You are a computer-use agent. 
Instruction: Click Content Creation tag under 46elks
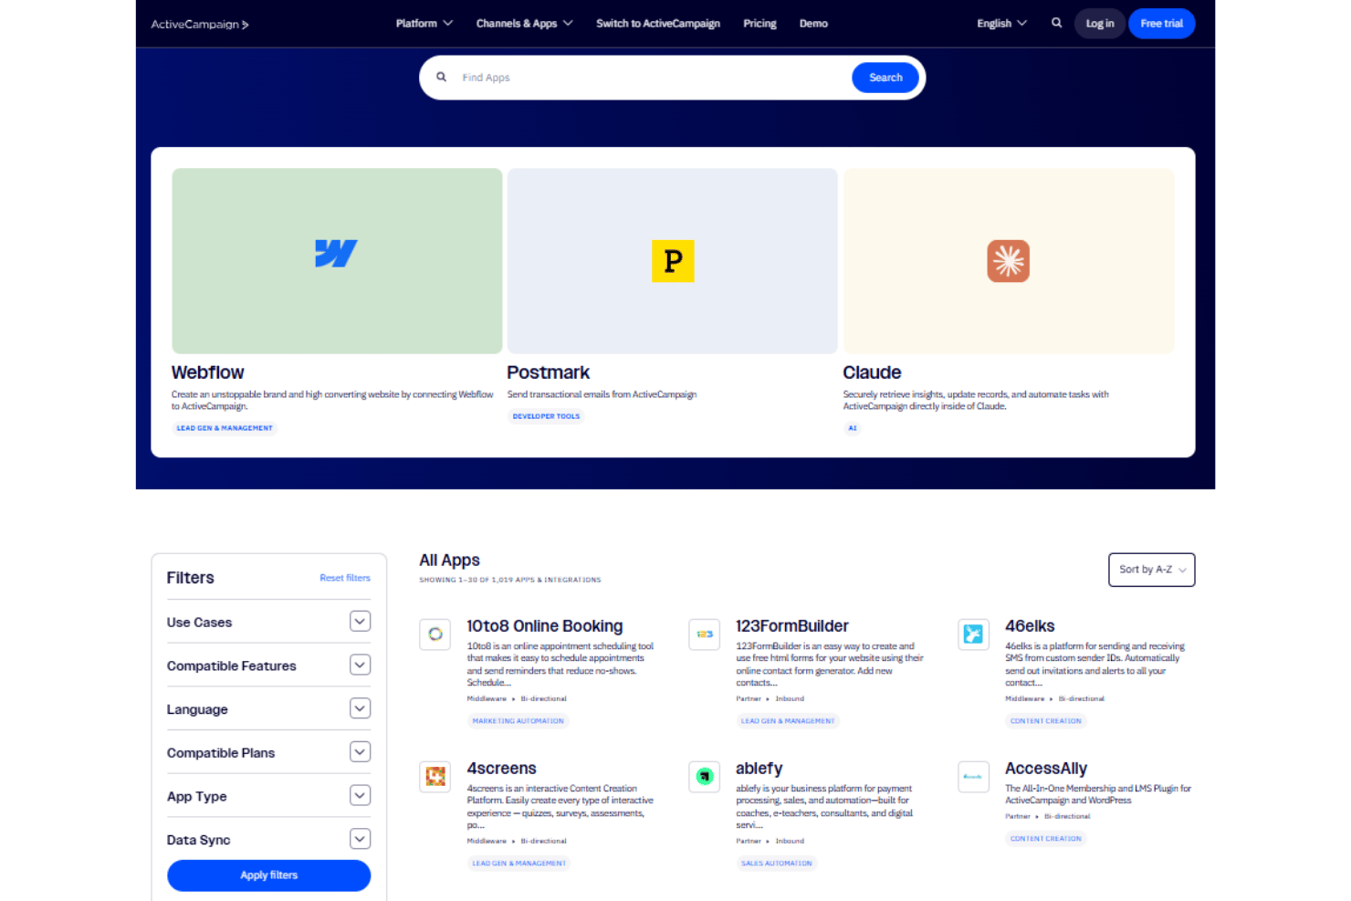[x=1046, y=721]
